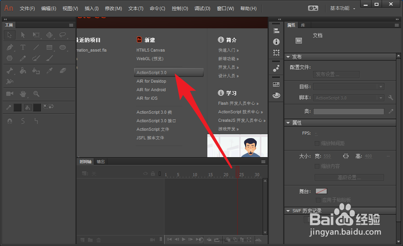Collapse the SWF 历史记录 section
Screen dimensions: 403x246
(288, 211)
